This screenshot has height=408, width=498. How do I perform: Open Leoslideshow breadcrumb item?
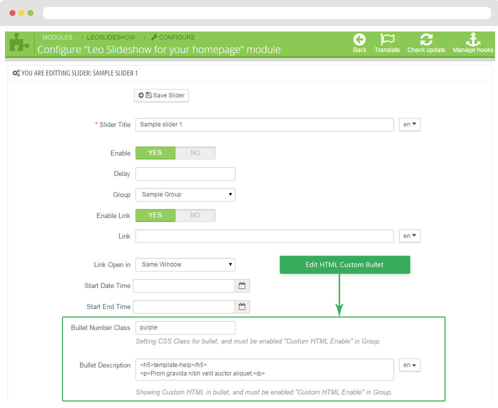click(x=111, y=37)
